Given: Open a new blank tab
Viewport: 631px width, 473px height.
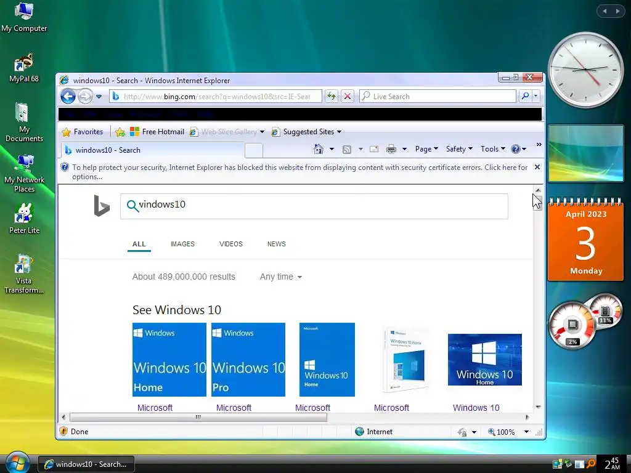Looking at the screenshot, I should (254, 150).
